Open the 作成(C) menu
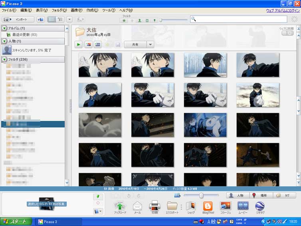Viewport: 301px width, 226px height. point(92,10)
